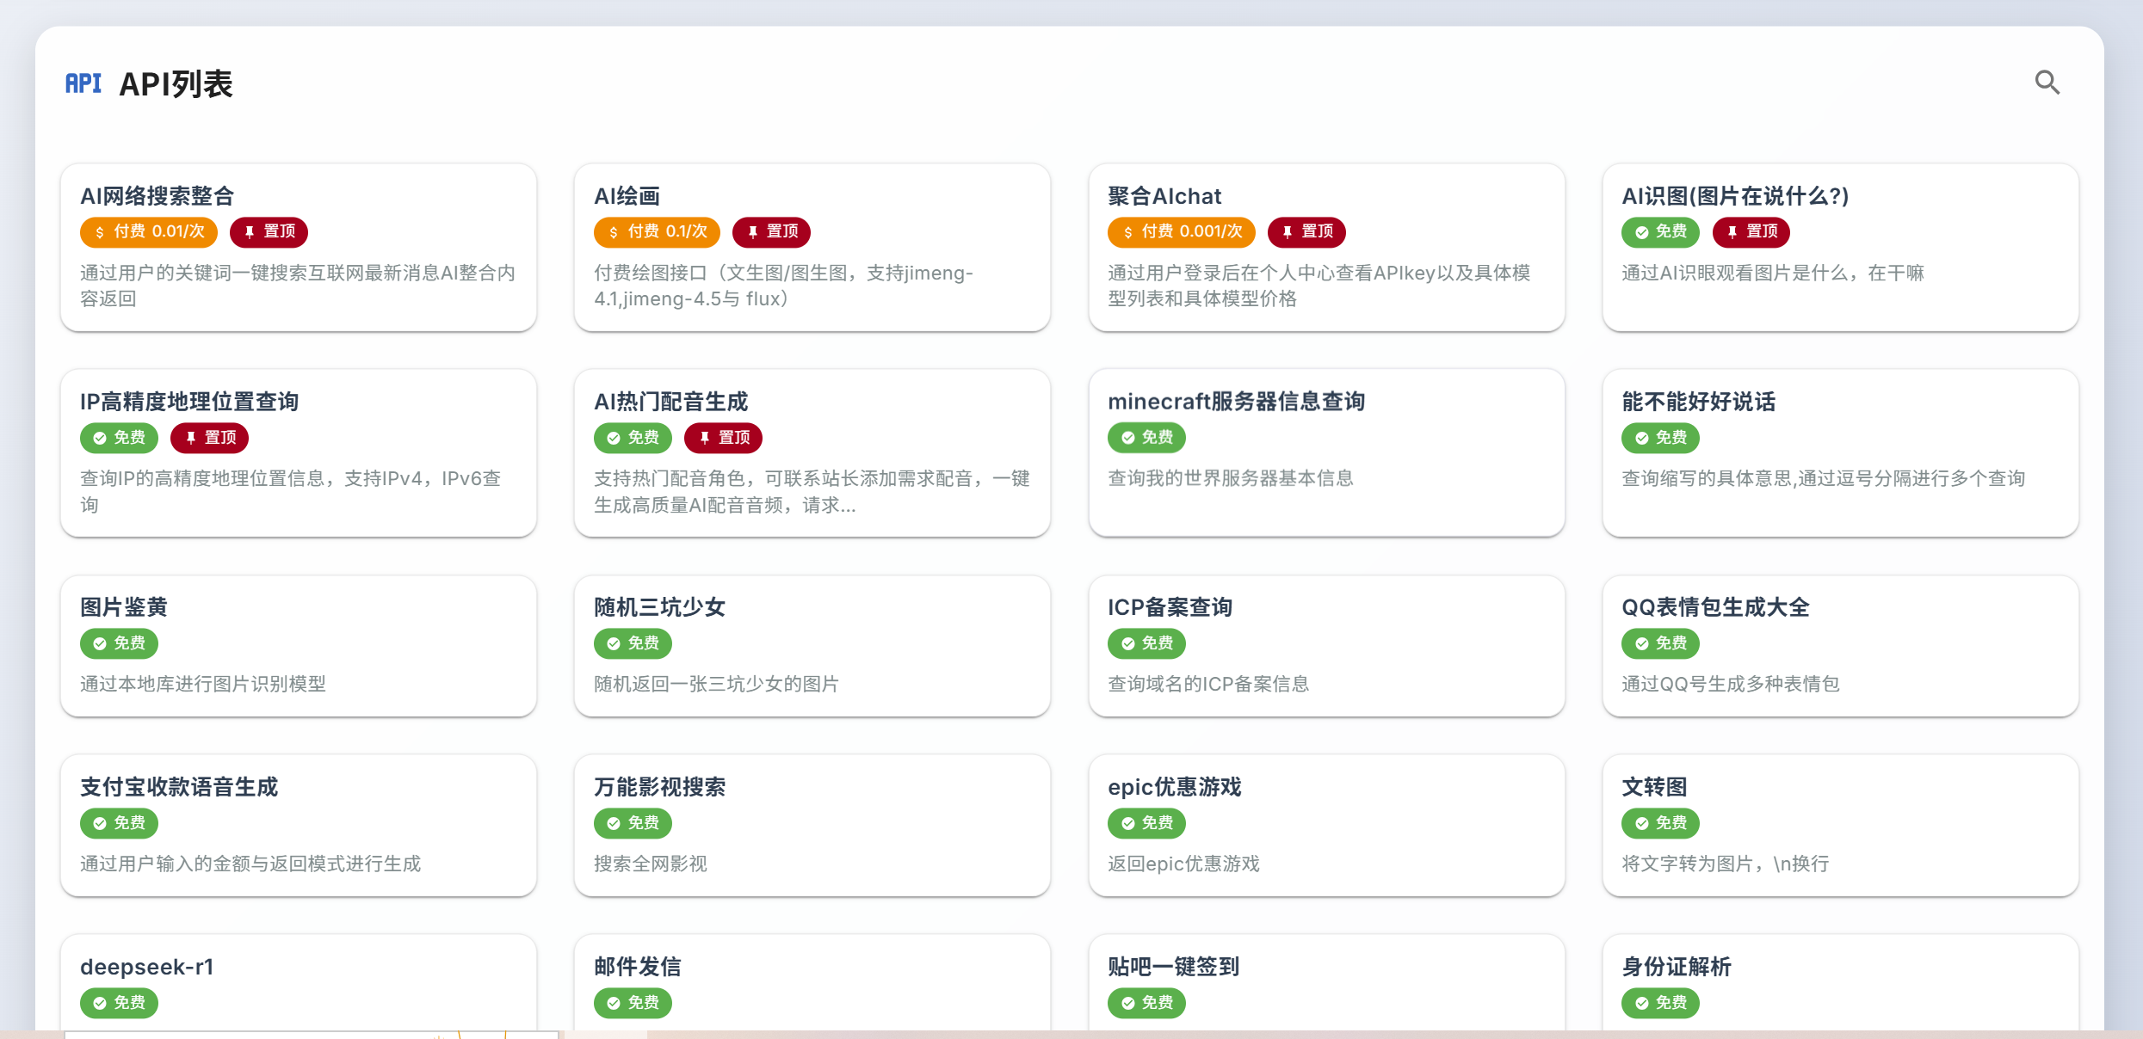2143x1039 pixels.
Task: Open the ICP备案查询 card
Action: click(1325, 646)
